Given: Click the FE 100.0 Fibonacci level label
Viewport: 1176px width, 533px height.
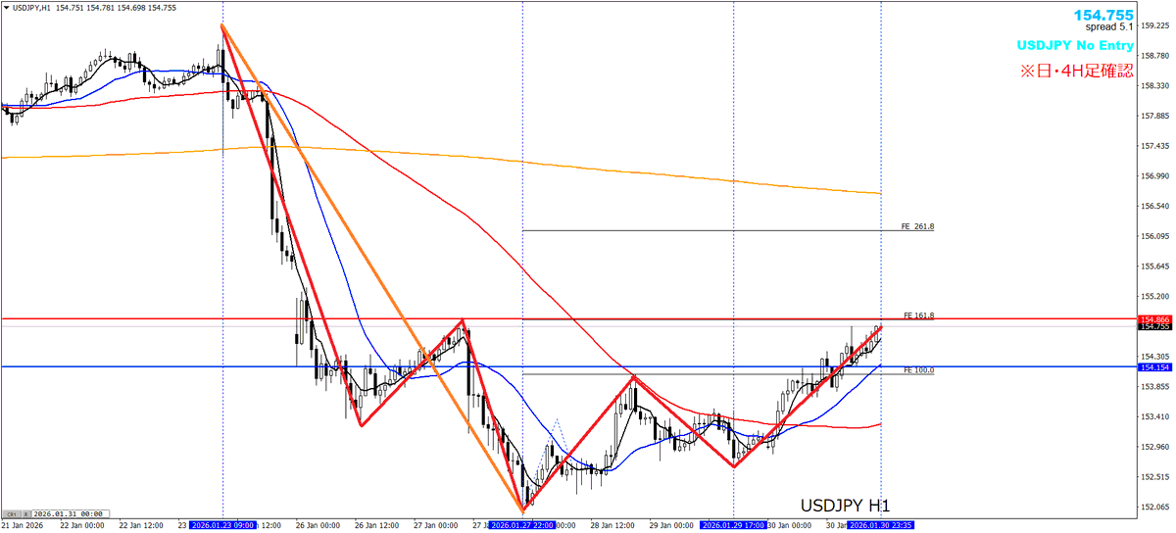Looking at the screenshot, I should pos(917,370).
